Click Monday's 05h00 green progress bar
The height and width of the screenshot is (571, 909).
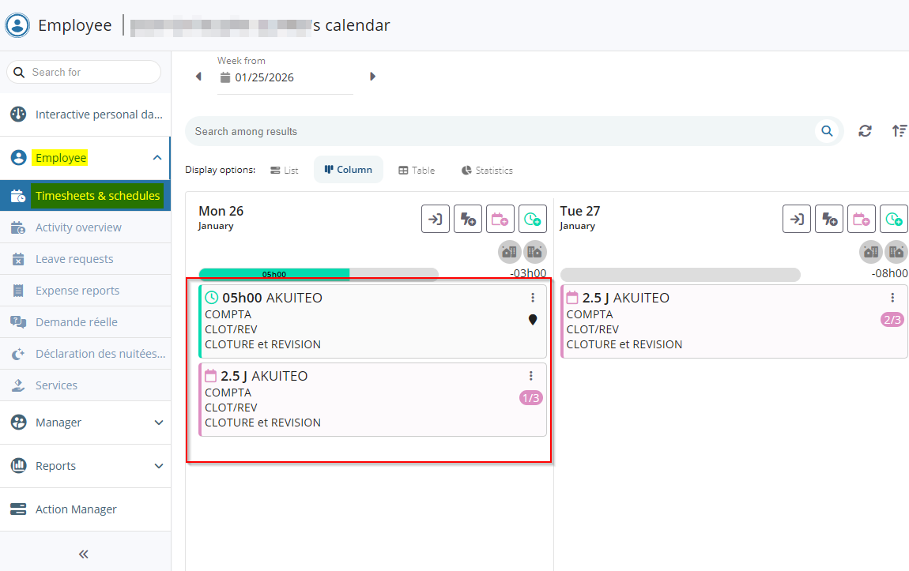click(x=274, y=274)
